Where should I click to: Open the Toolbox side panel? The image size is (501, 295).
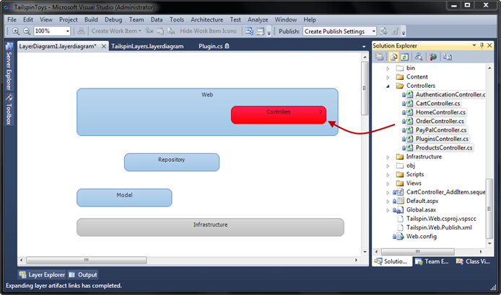9,109
